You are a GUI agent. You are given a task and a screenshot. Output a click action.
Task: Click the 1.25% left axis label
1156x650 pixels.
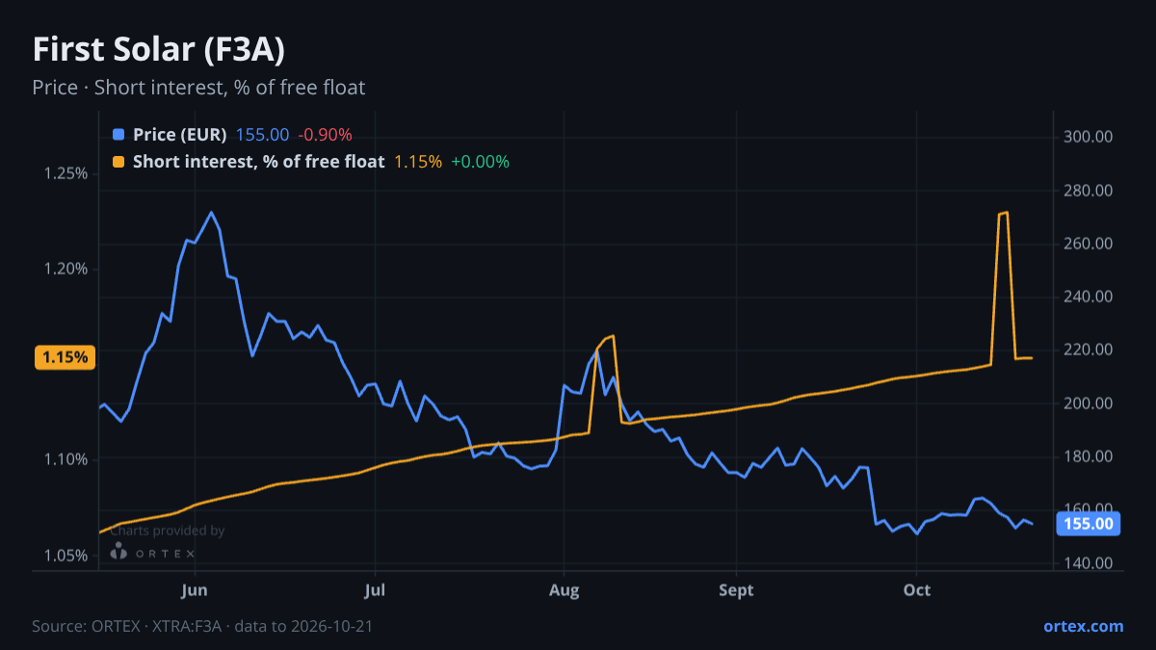66,173
